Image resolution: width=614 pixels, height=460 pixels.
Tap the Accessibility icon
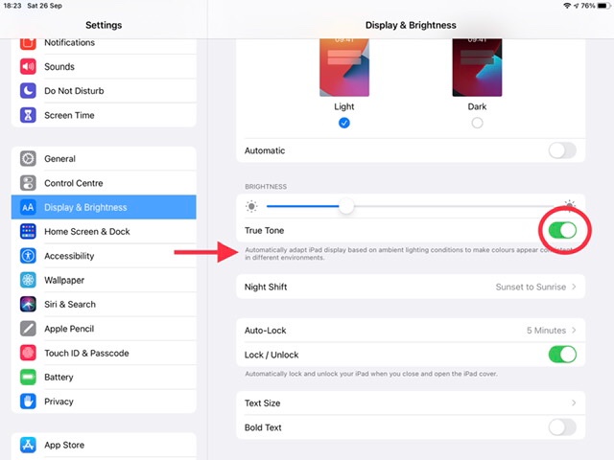(x=28, y=256)
